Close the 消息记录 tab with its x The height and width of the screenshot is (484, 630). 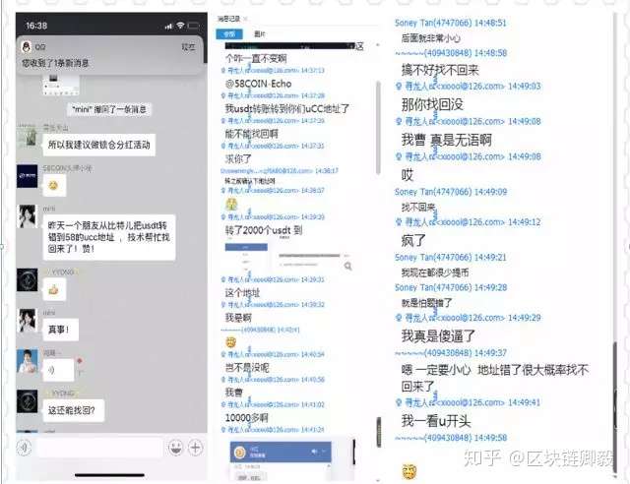coord(245,19)
